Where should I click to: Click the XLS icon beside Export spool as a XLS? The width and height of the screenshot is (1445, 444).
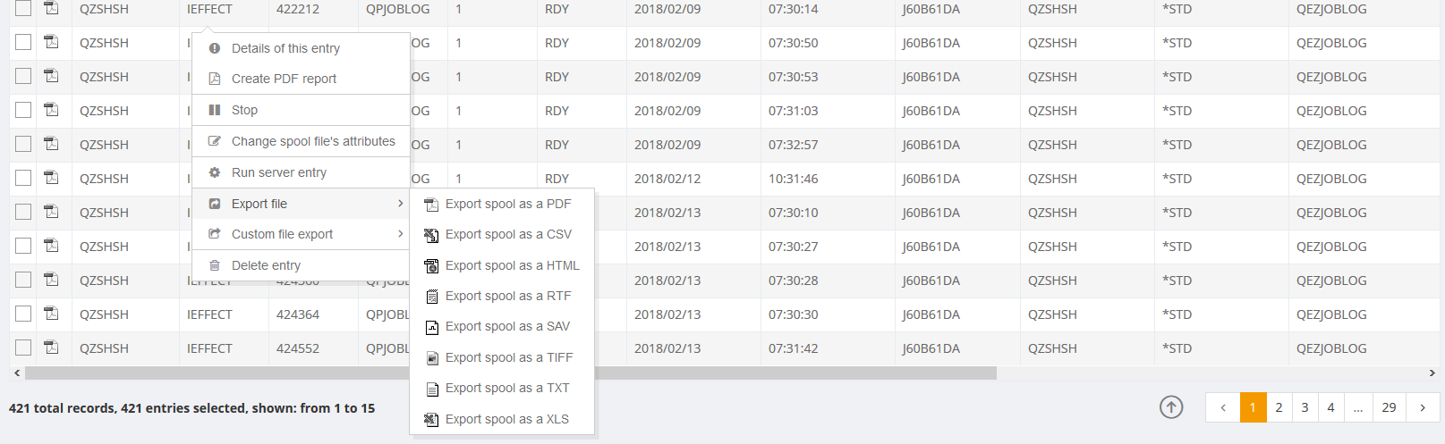point(431,420)
